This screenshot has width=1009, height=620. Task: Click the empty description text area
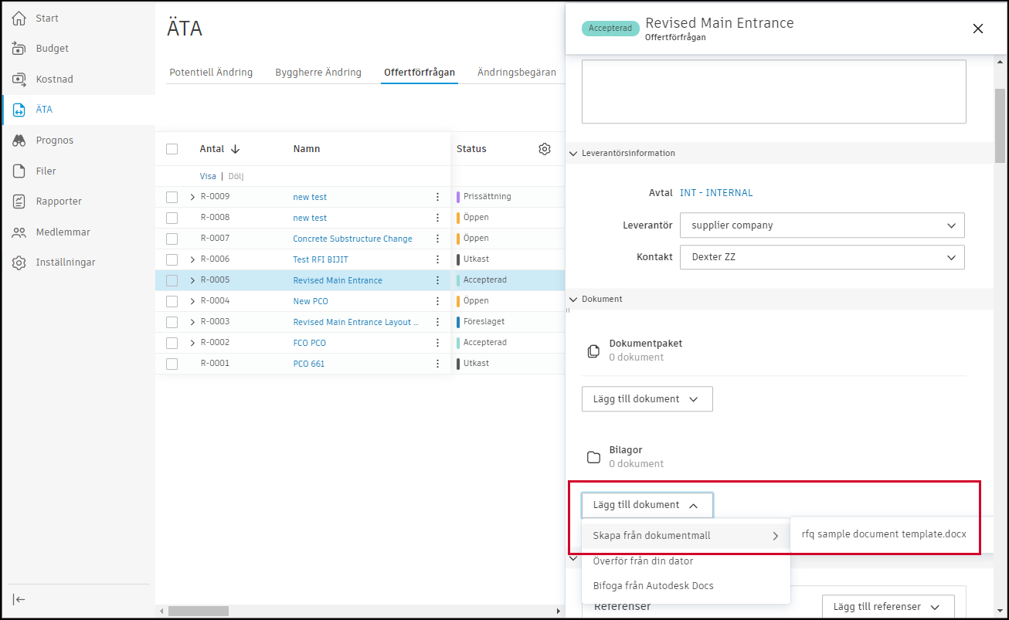point(773,91)
